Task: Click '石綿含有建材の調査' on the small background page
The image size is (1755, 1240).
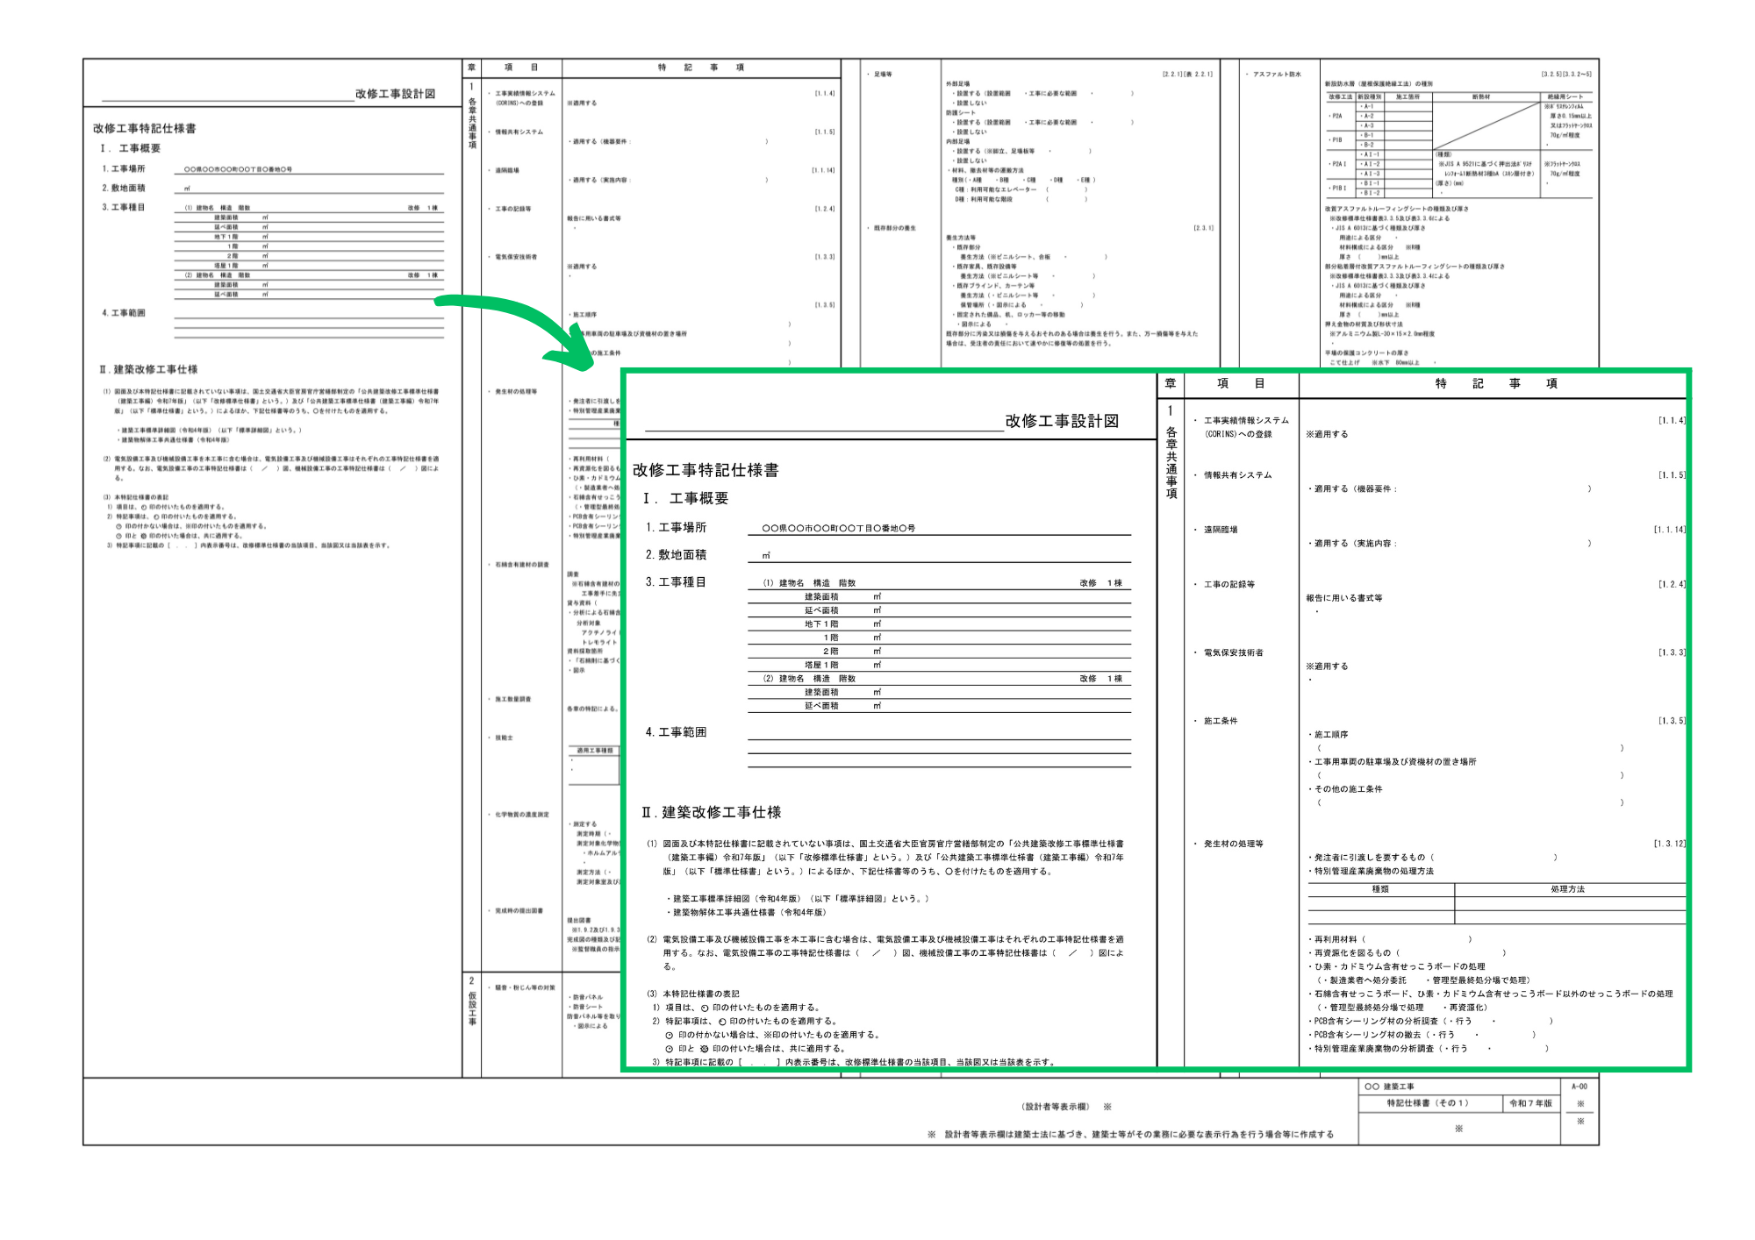Action: (x=521, y=565)
